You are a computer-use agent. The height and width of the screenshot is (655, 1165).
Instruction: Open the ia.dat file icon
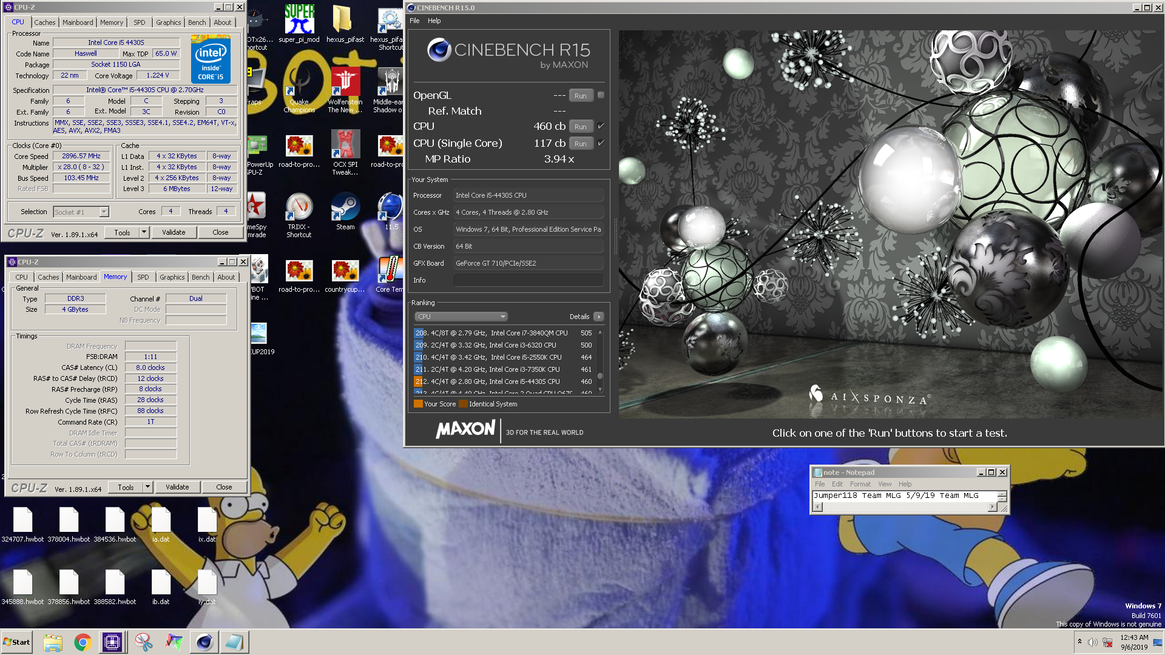[x=161, y=525]
